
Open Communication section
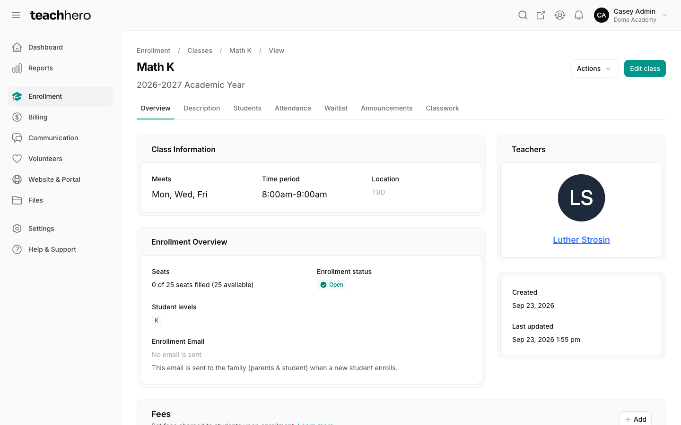coord(61,138)
